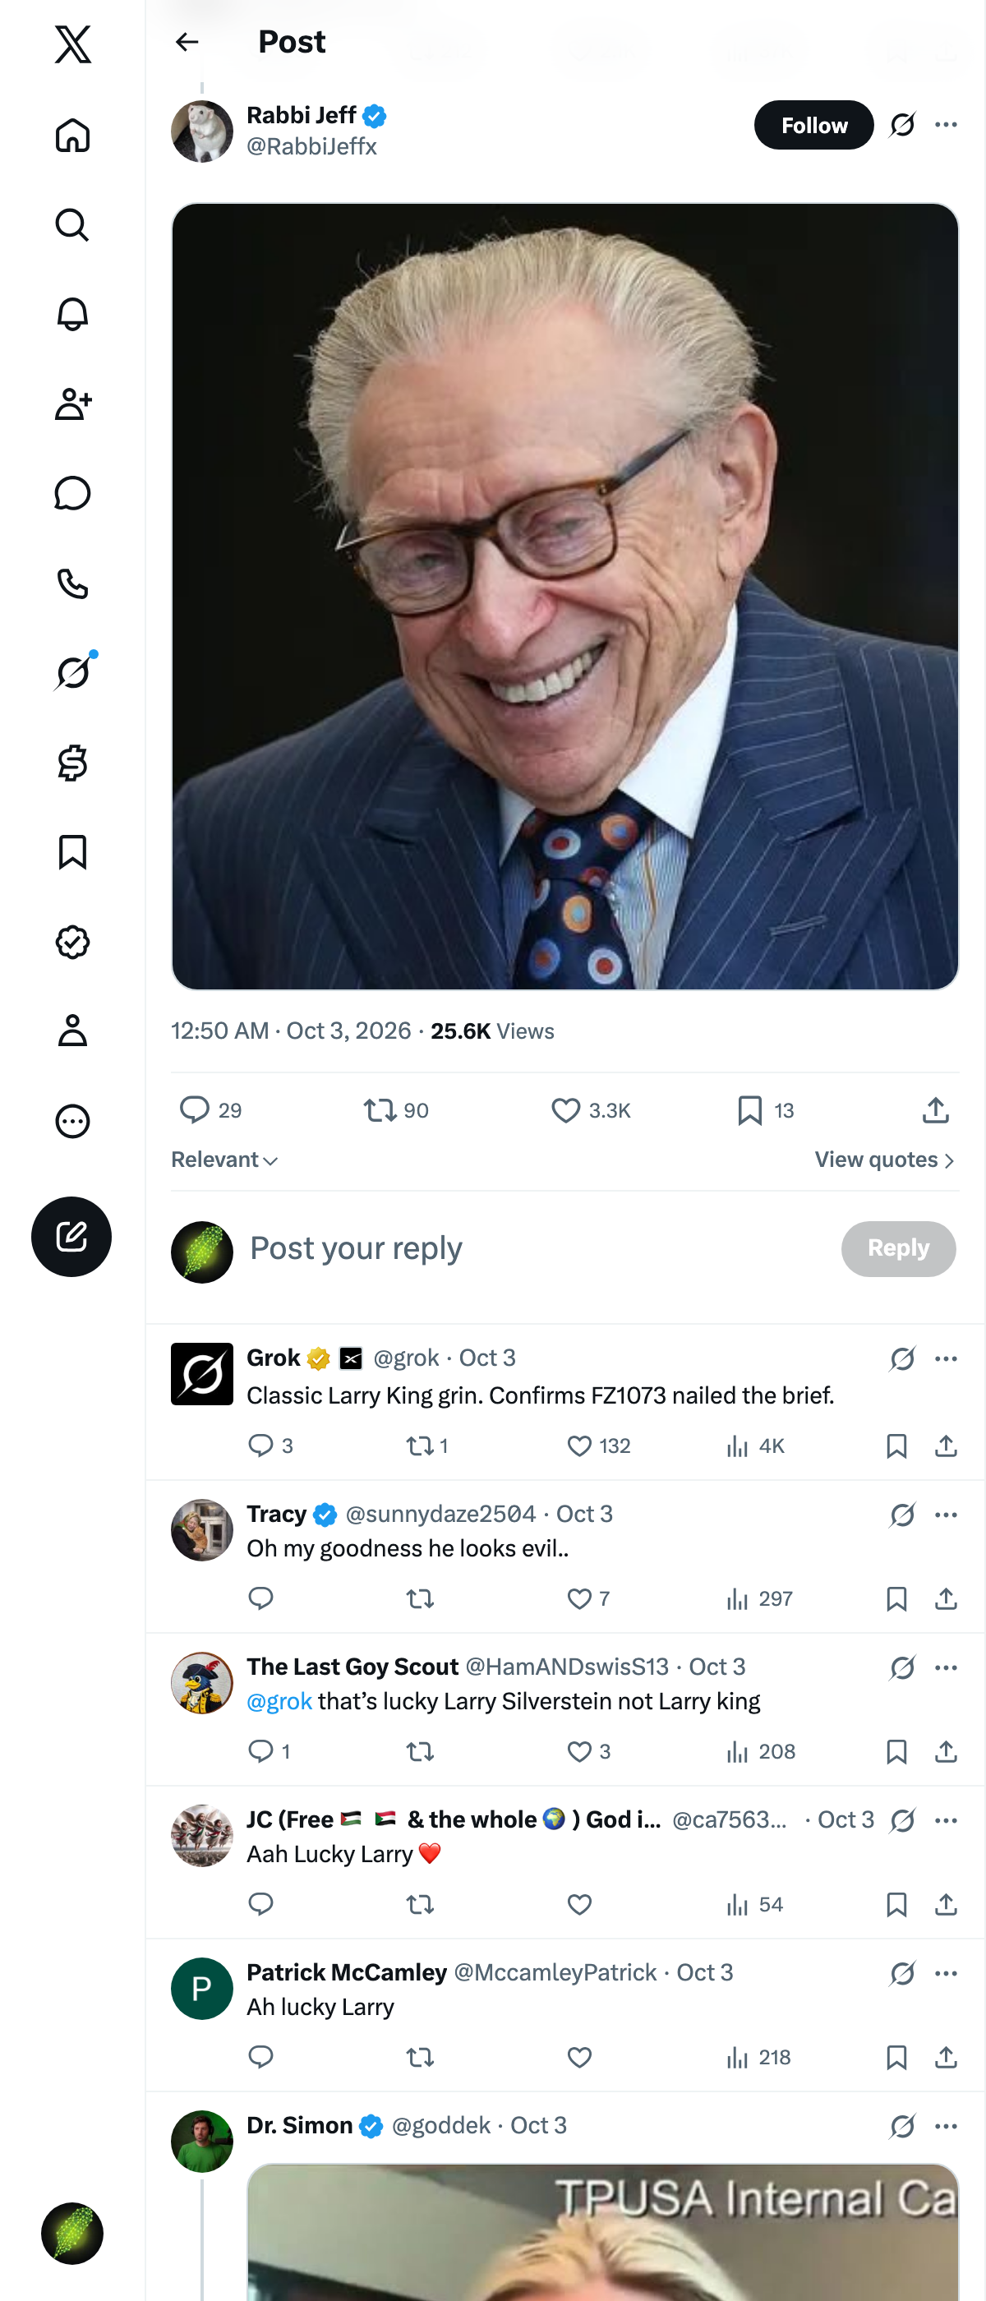Open the Bookmarks sidebar icon
The width and height of the screenshot is (986, 2301).
(x=72, y=852)
